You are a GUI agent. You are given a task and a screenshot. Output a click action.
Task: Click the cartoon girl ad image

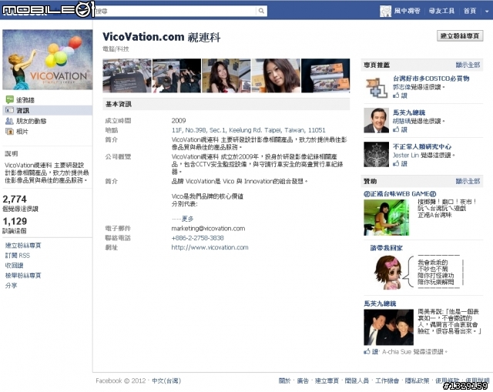(388, 273)
